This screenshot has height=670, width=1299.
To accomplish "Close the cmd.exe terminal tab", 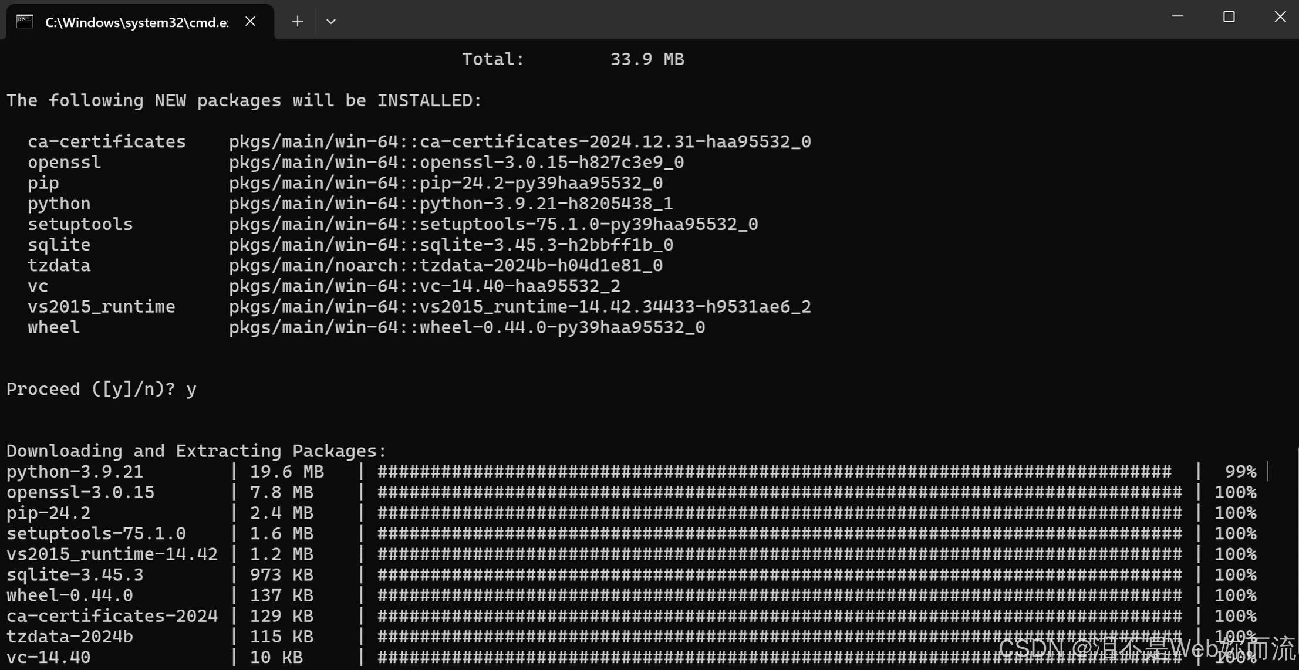I will point(250,22).
